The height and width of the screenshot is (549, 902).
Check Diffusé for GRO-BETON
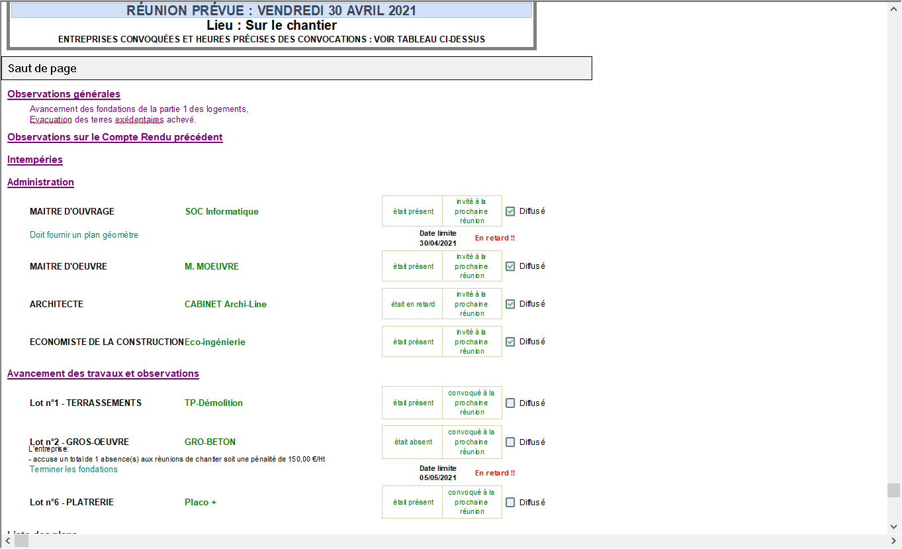tap(510, 442)
